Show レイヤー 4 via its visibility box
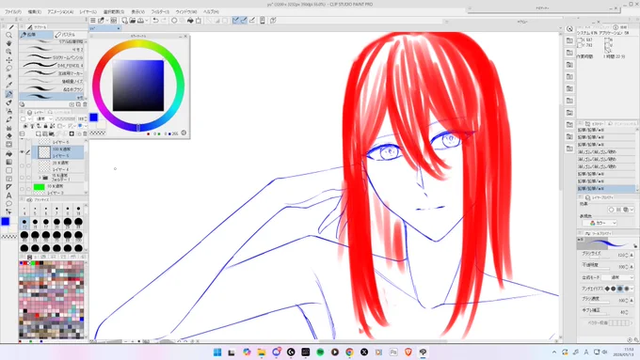The height and width of the screenshot is (360, 640). (x=22, y=166)
